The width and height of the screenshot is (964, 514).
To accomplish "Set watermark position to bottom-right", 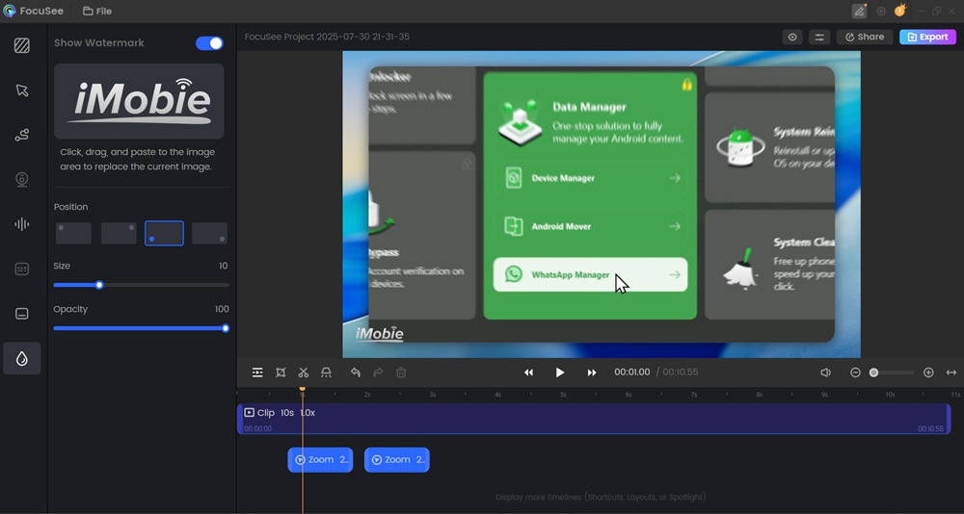I will coord(209,233).
